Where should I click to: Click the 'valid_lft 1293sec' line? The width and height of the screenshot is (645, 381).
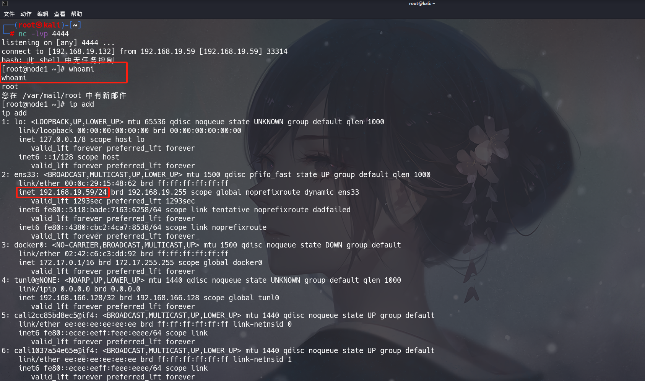click(113, 201)
